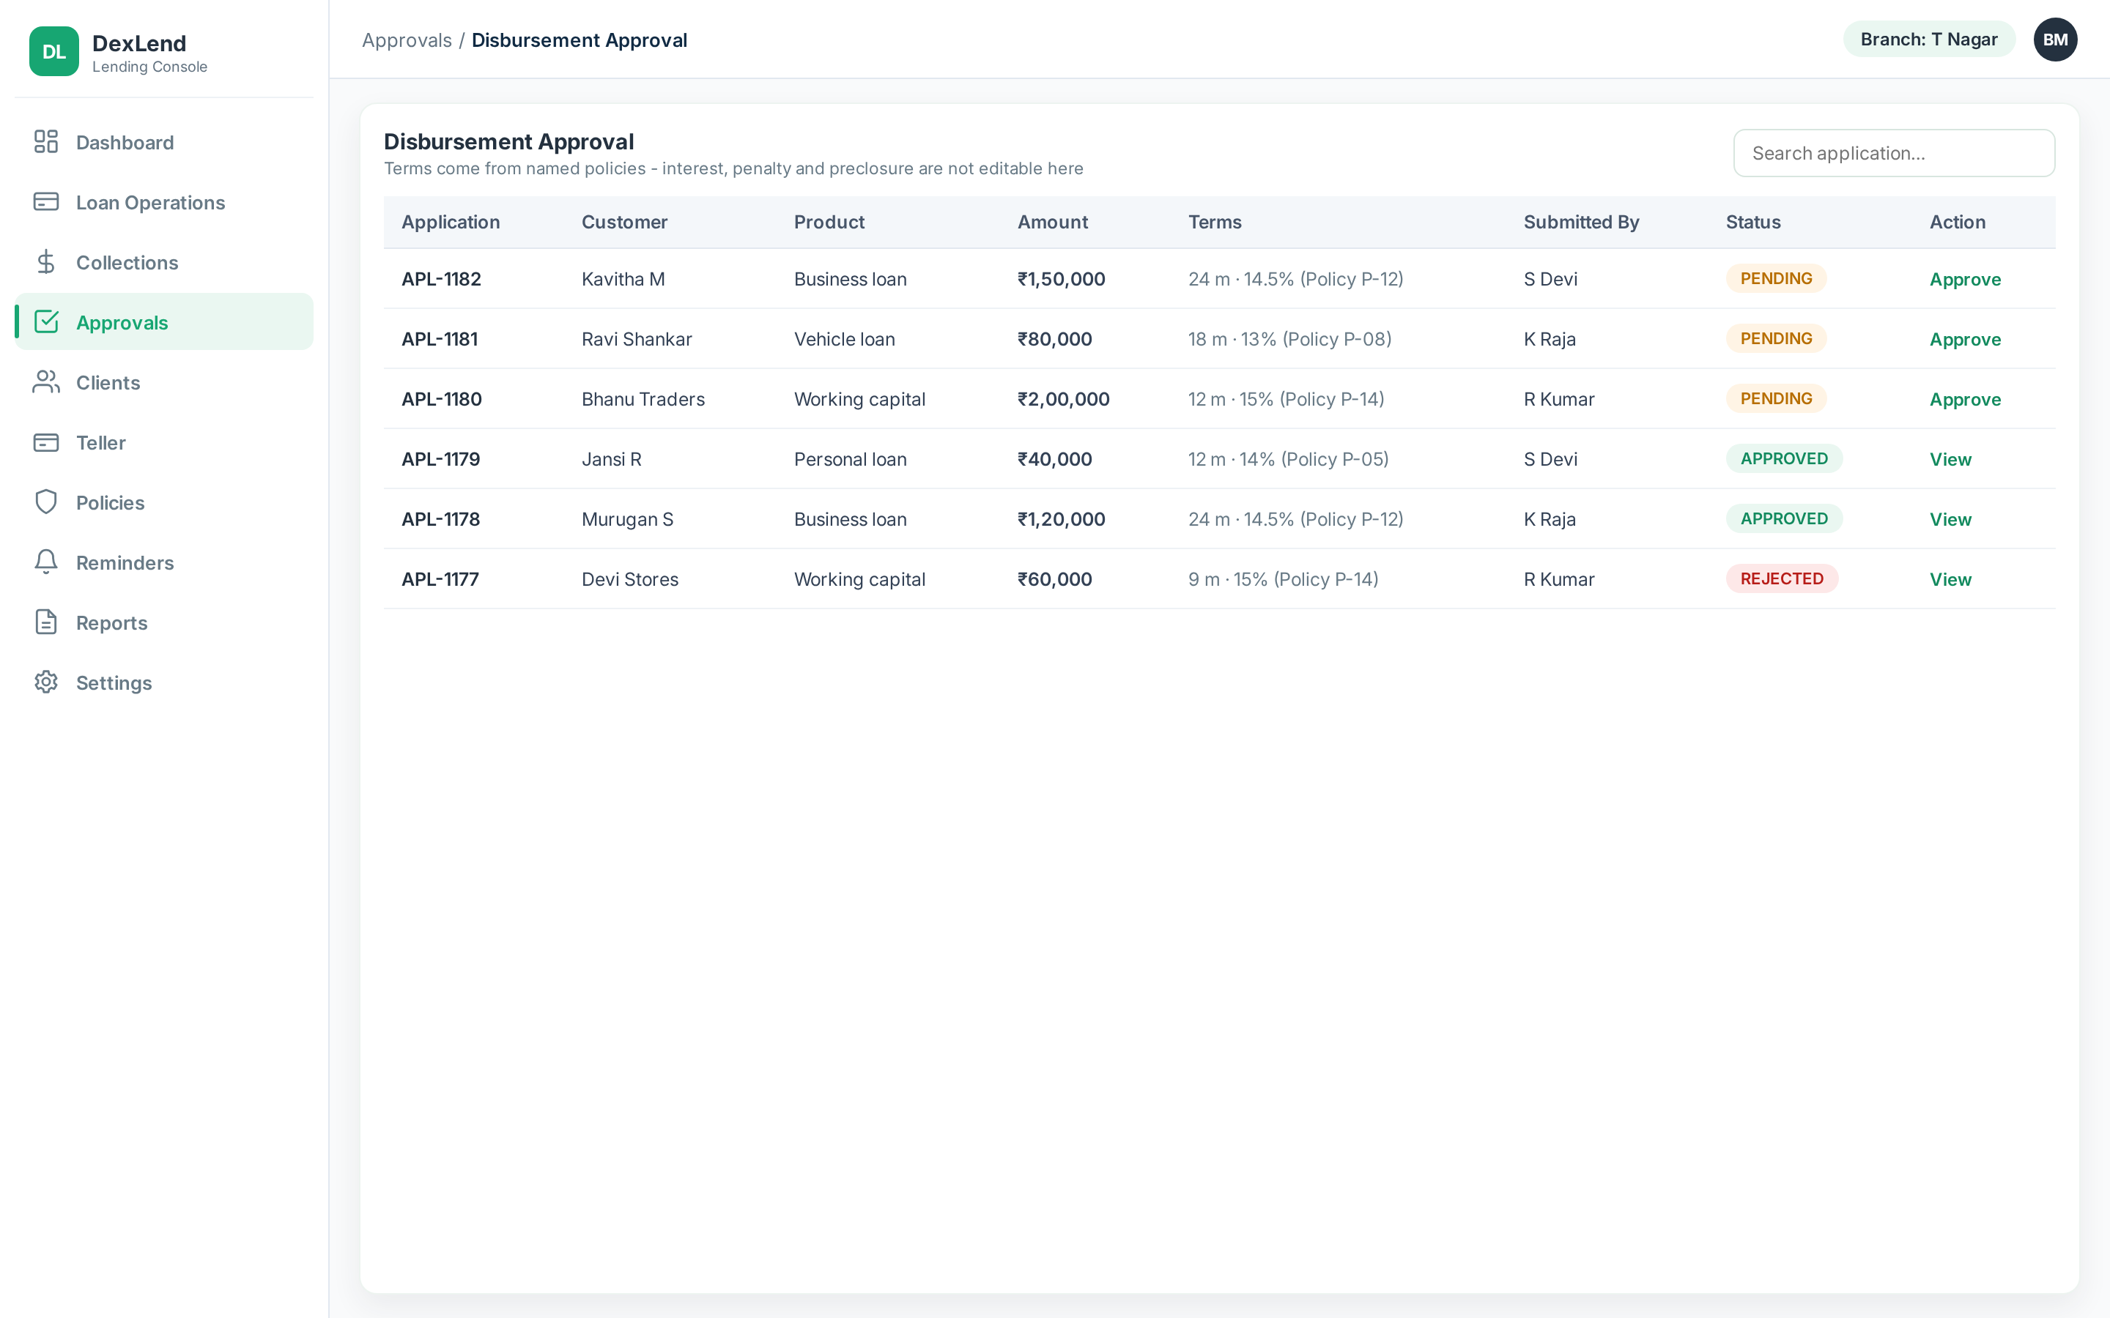Click terms 12 m · 14% (Policy P-05)
The width and height of the screenshot is (2110, 1318).
[x=1288, y=461]
